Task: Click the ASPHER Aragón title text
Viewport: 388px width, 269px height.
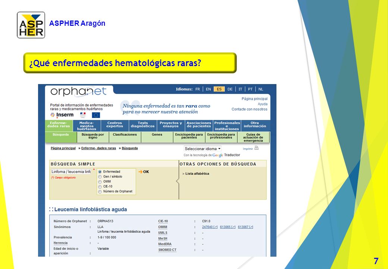Action: click(77, 23)
